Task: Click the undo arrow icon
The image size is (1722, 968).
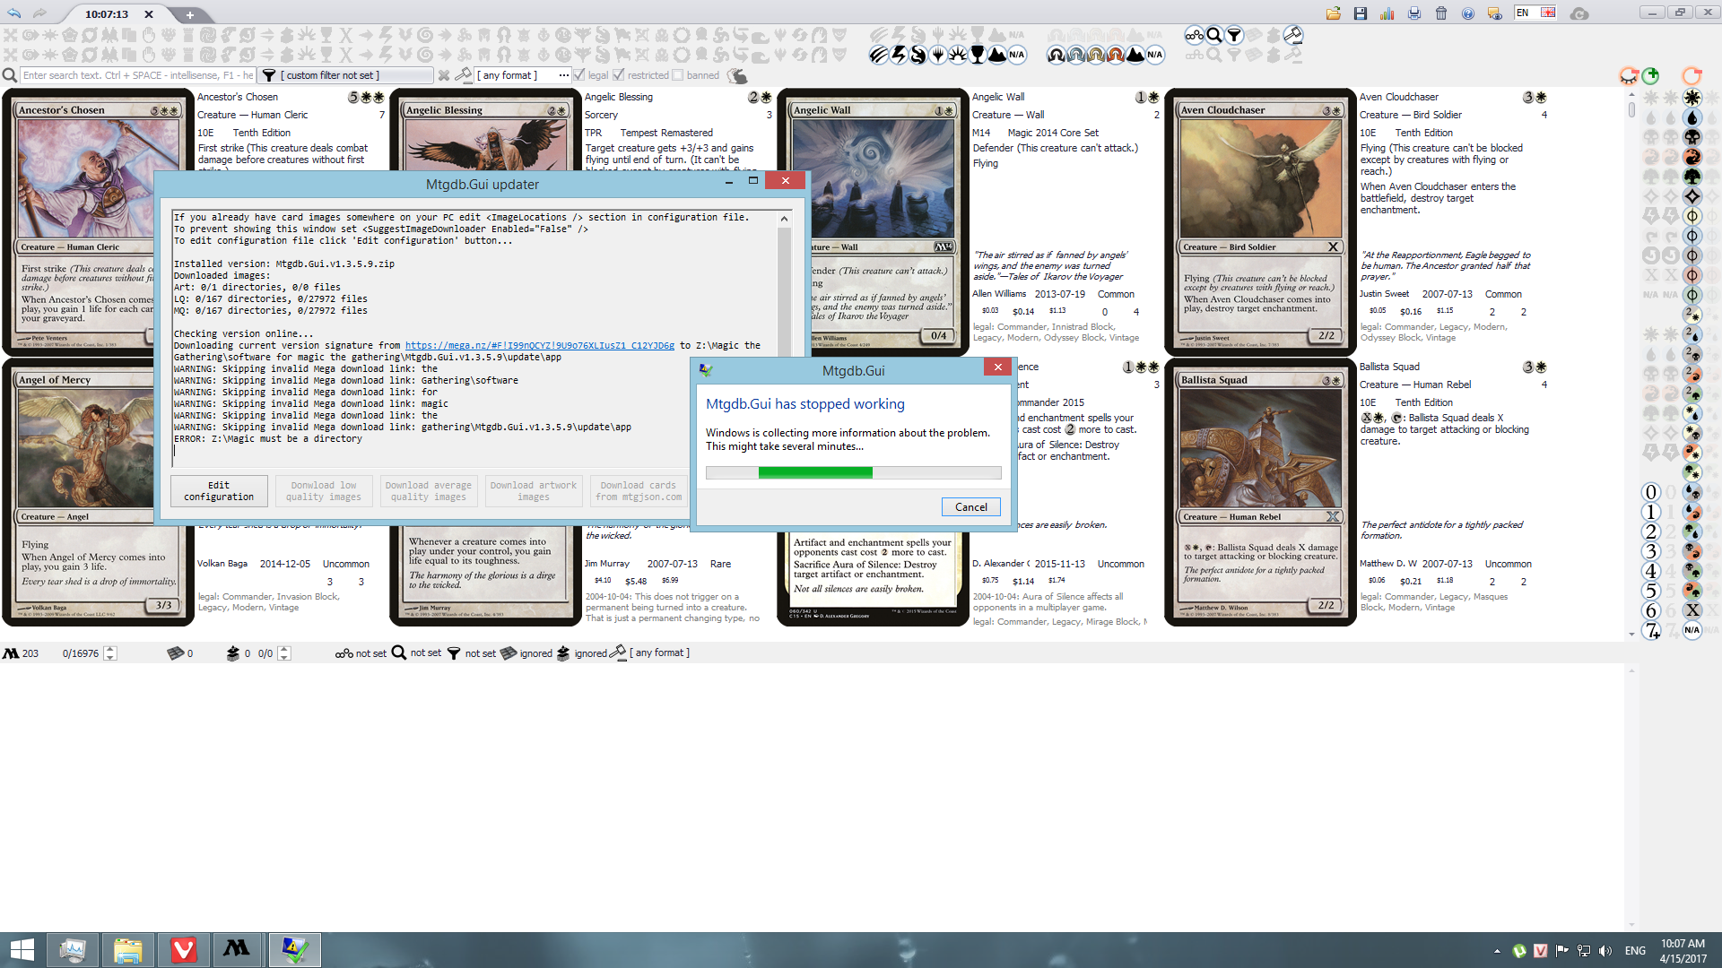Action: 13,13
